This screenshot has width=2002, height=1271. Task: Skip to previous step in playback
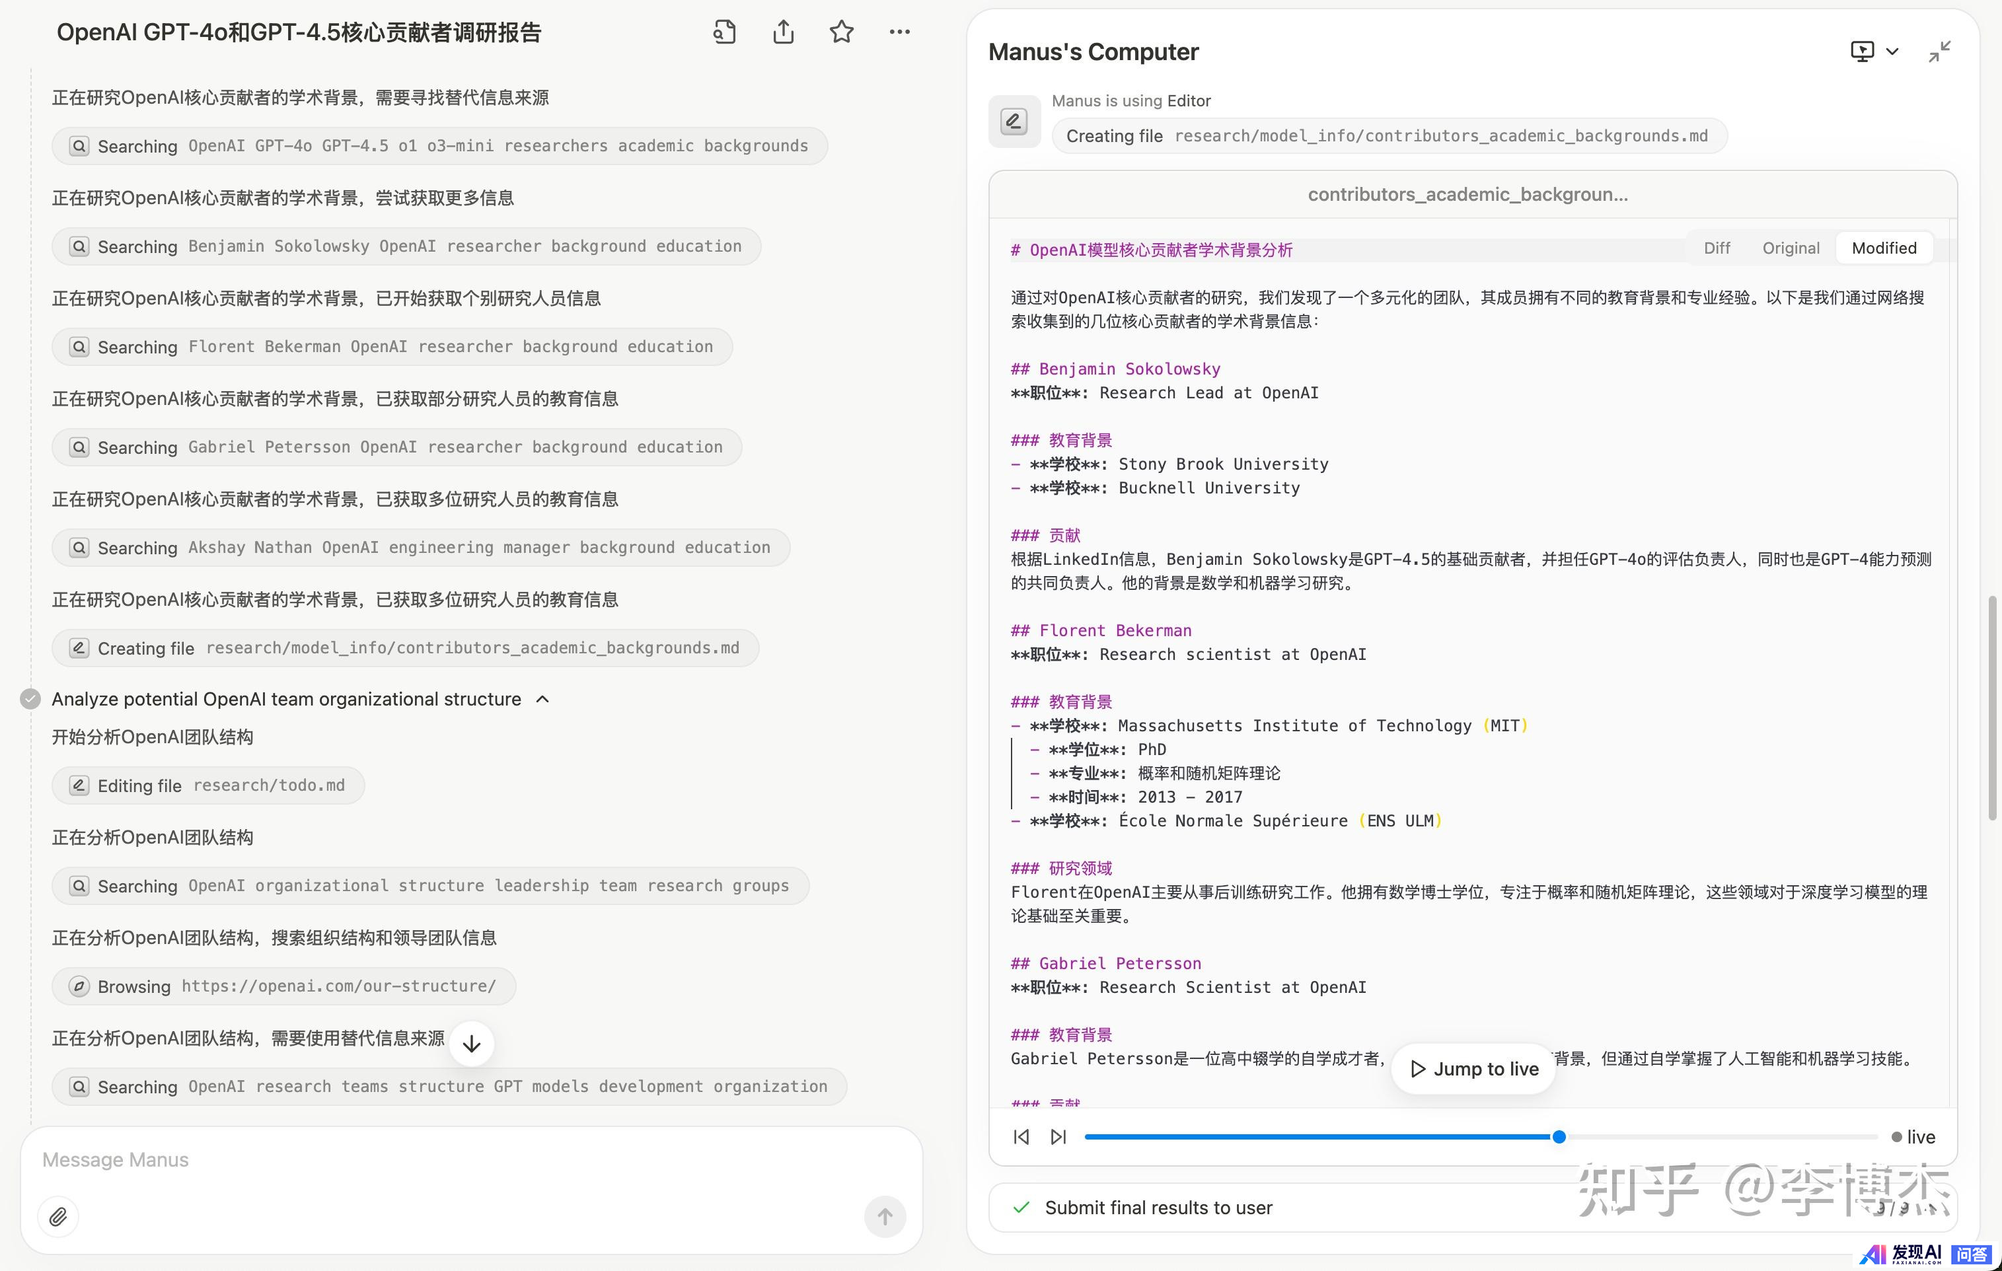coord(1021,1136)
